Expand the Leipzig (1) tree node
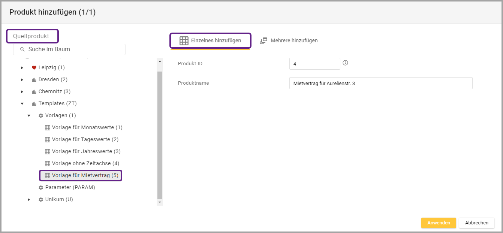This screenshot has height=233, width=503. (x=22, y=68)
